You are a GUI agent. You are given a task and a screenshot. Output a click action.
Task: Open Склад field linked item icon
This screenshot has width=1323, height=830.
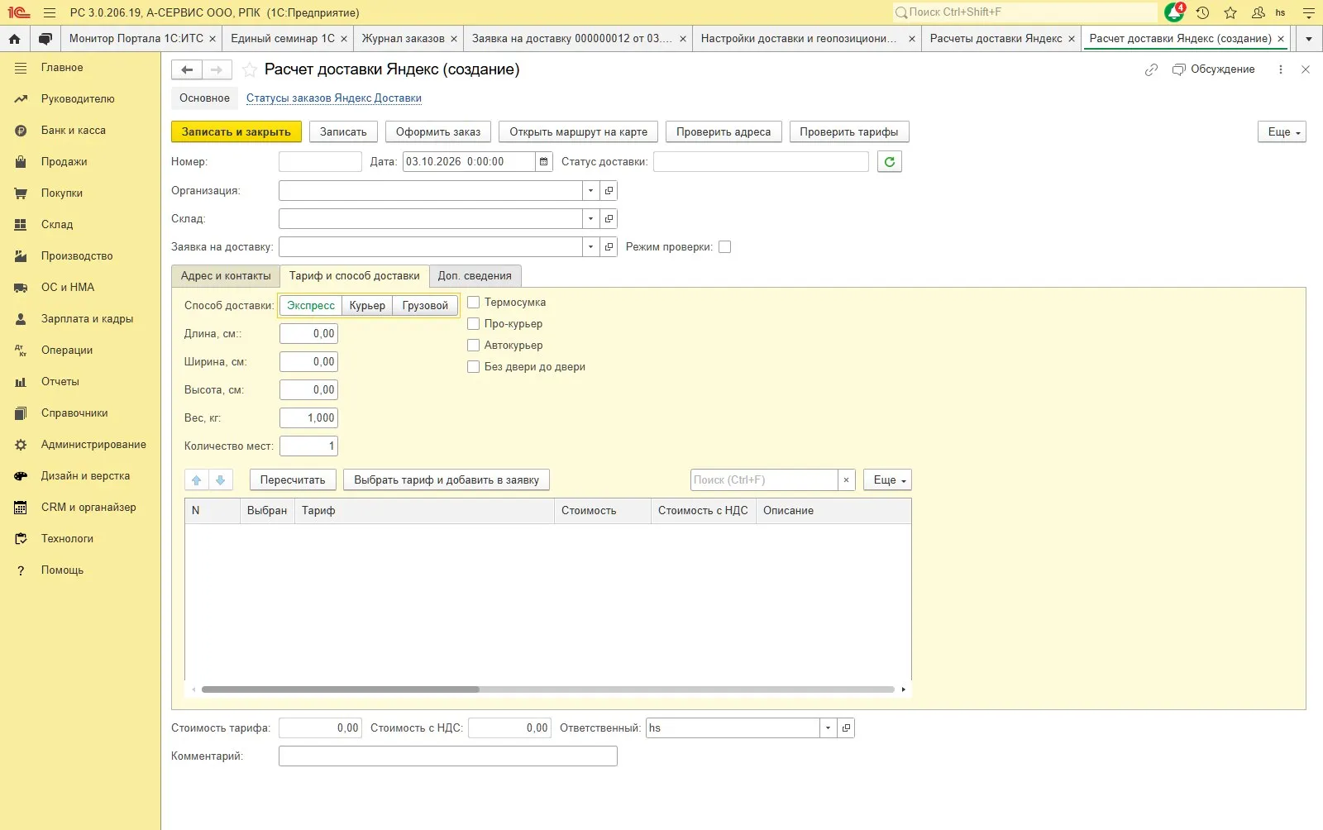tap(609, 219)
